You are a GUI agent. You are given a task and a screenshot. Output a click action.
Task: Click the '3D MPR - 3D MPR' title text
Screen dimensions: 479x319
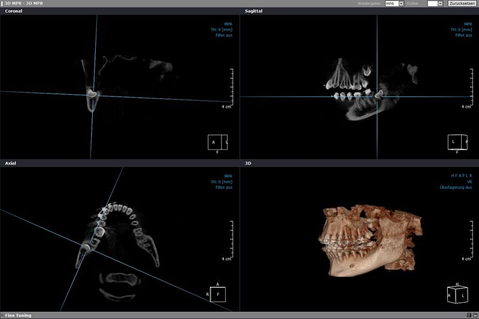23,4
